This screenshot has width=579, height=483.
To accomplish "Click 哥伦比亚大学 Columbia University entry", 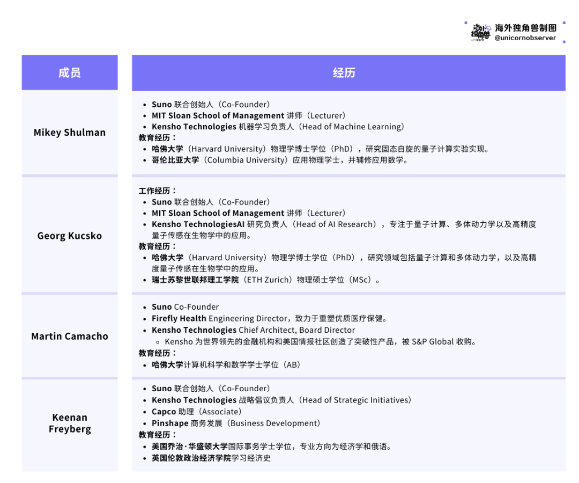I will tap(280, 160).
